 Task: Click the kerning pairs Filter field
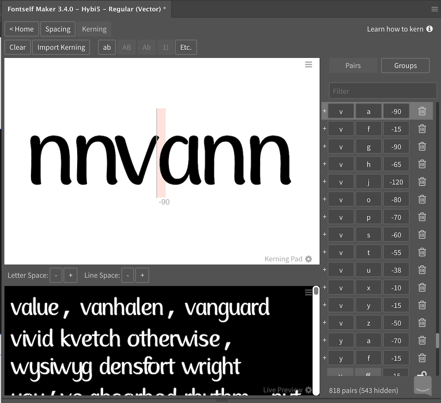click(382, 91)
